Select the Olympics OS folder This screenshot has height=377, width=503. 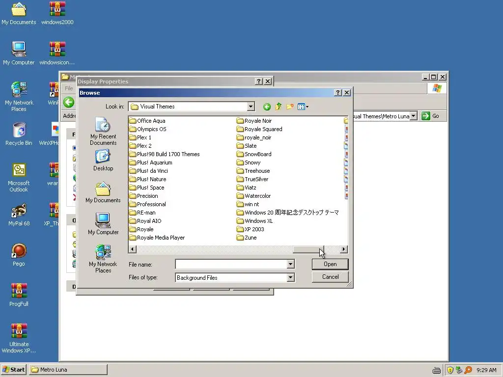148,129
